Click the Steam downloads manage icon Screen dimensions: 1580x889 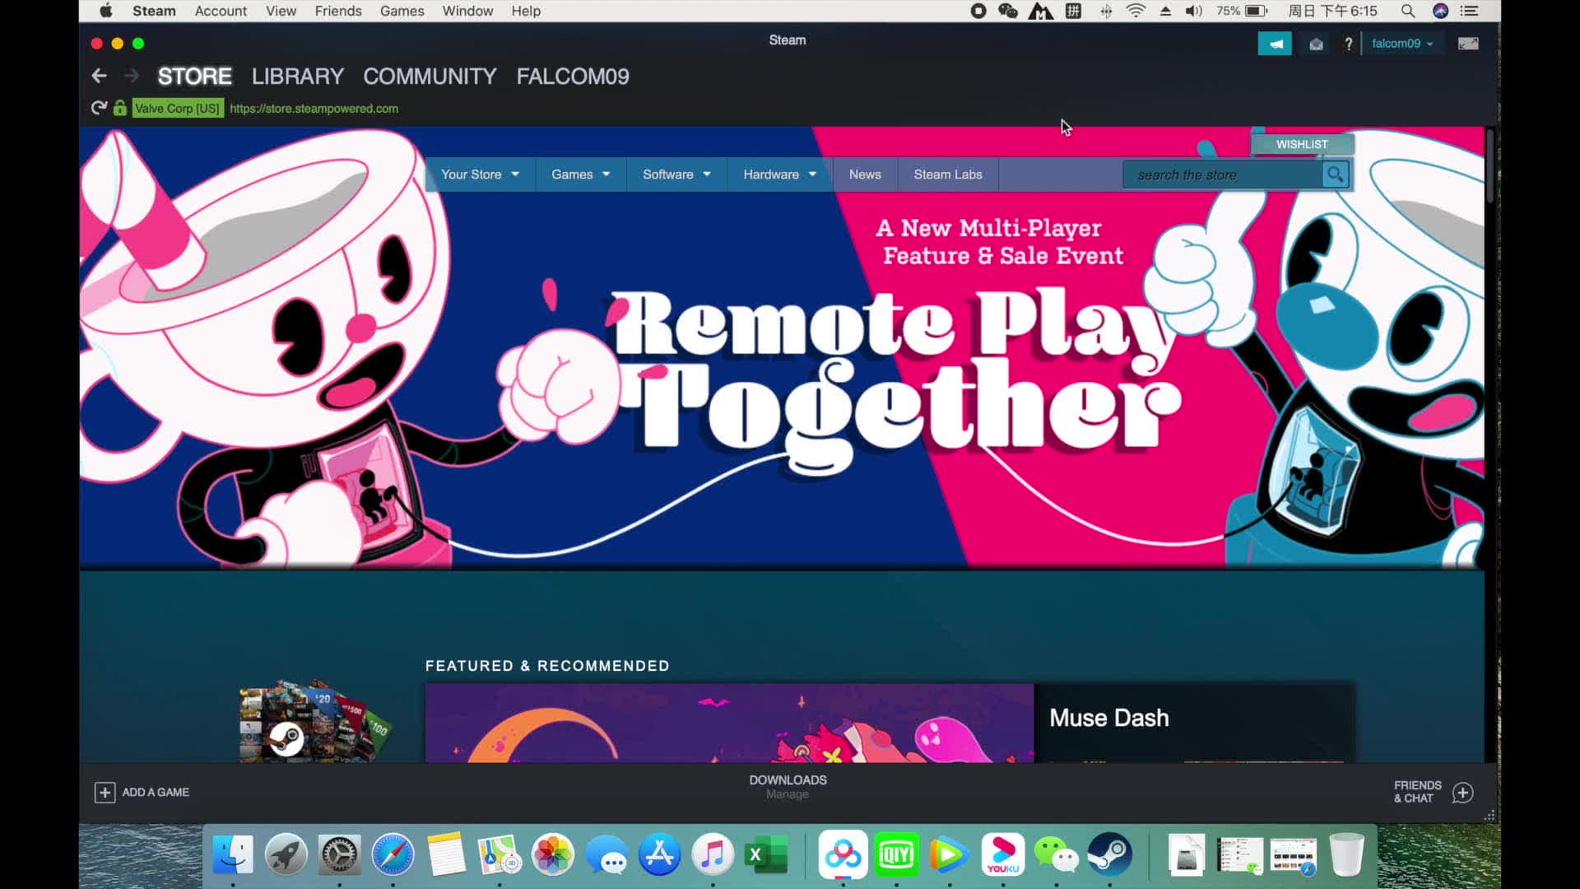pos(788,786)
